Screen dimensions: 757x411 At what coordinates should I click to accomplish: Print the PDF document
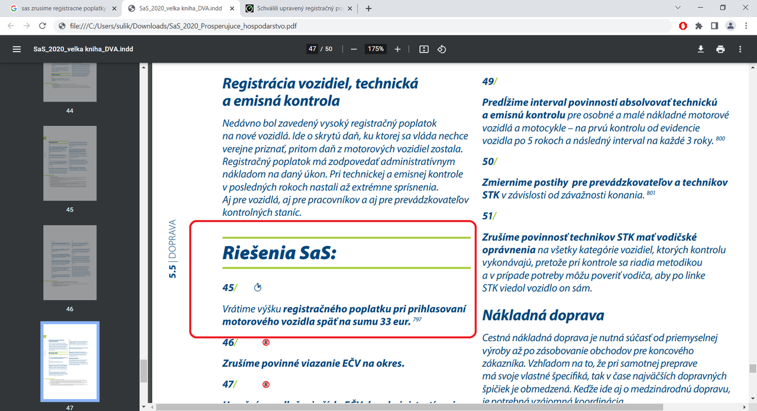pos(720,49)
